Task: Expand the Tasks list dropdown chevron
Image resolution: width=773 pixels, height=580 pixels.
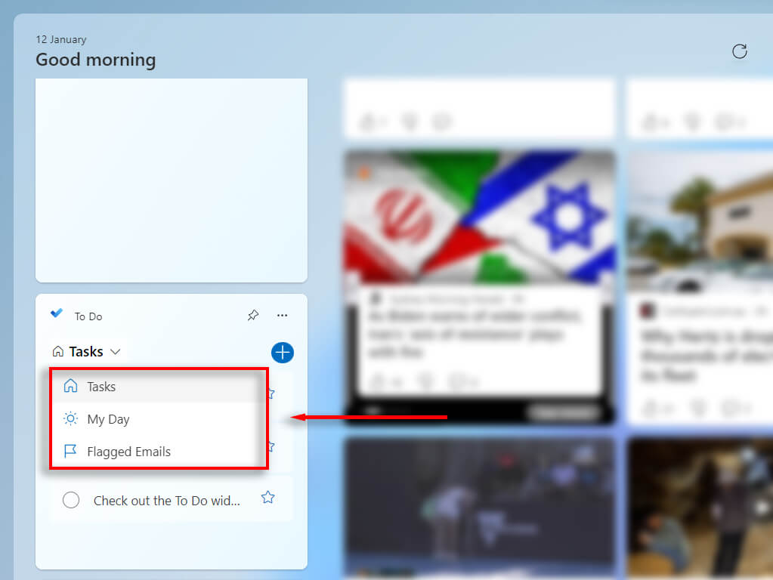Action: 116,352
